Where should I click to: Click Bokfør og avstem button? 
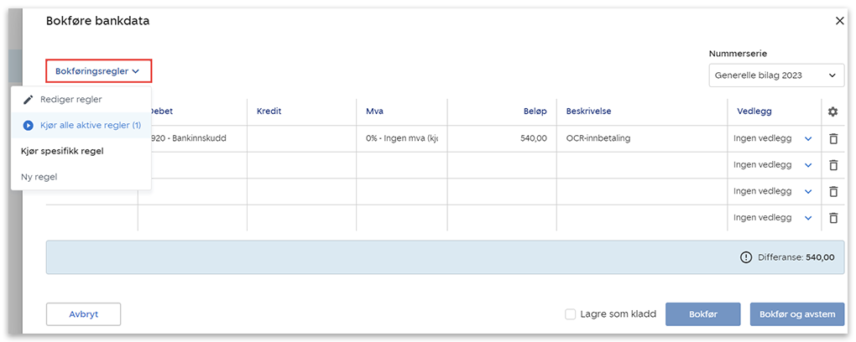796,314
